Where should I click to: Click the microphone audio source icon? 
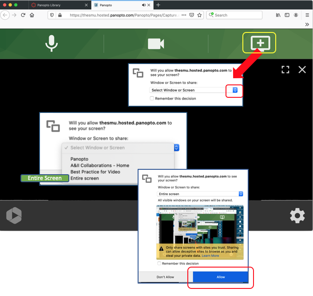(x=52, y=44)
